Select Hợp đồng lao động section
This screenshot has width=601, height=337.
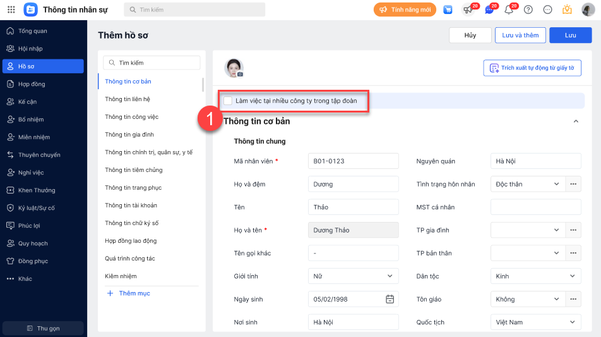(x=131, y=241)
